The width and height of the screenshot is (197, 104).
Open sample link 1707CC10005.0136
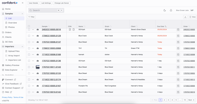click(x=51, y=61)
